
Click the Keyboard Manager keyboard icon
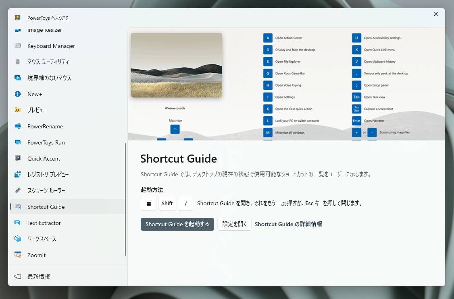(x=18, y=45)
